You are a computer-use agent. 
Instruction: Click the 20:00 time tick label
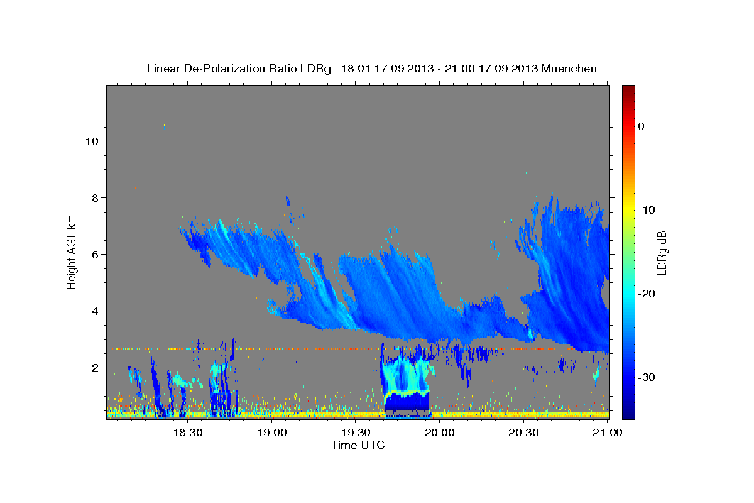439,433
